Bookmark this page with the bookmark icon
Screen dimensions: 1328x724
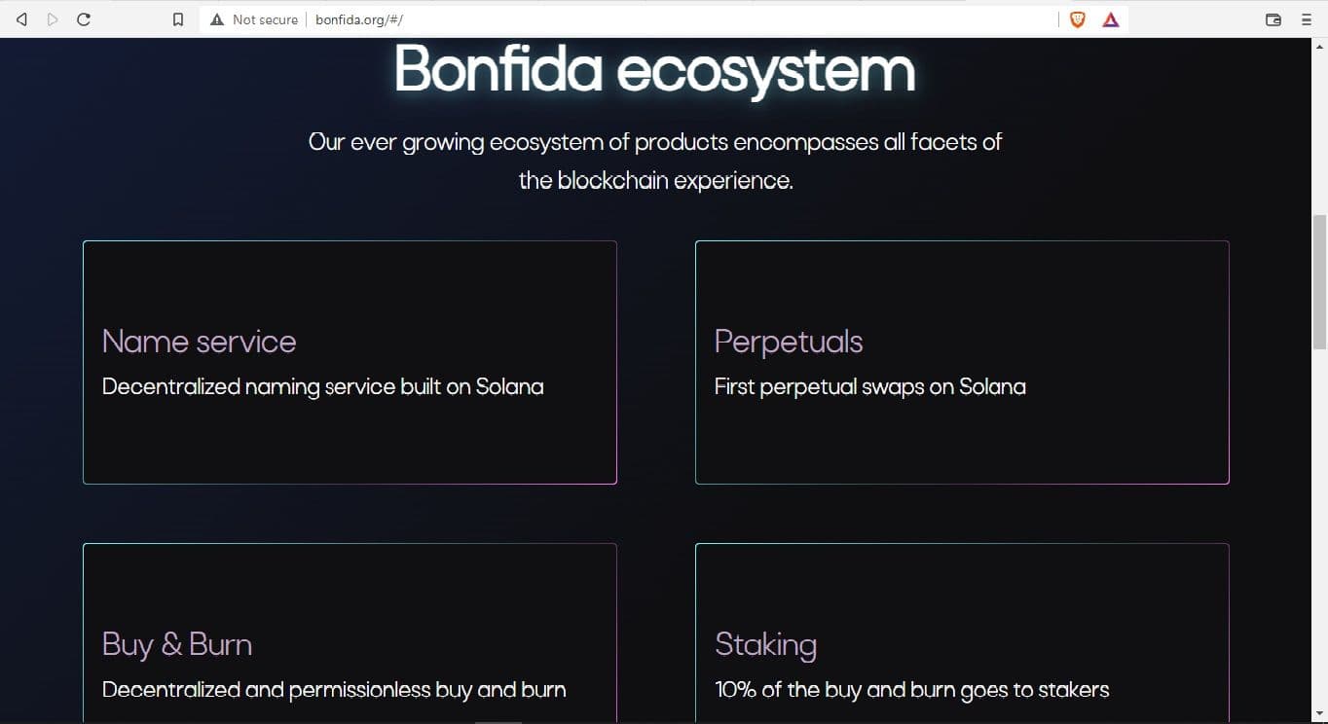click(x=178, y=19)
